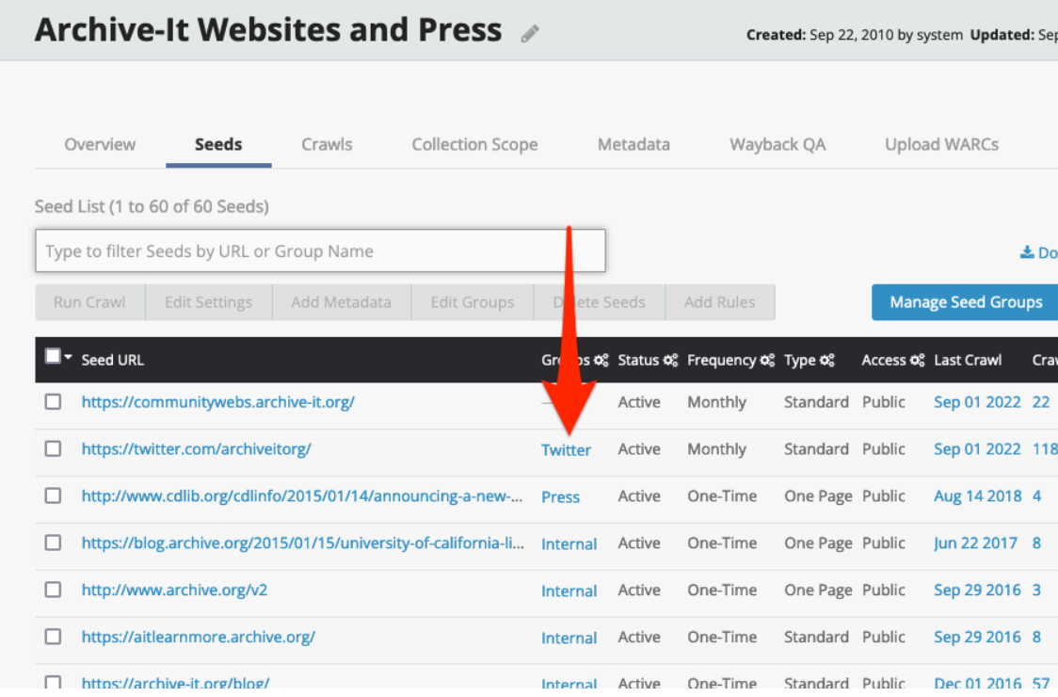Tick the checkbox for aitlearnmore.archive.org seed
The height and width of the screenshot is (697, 1058).
[x=54, y=638]
